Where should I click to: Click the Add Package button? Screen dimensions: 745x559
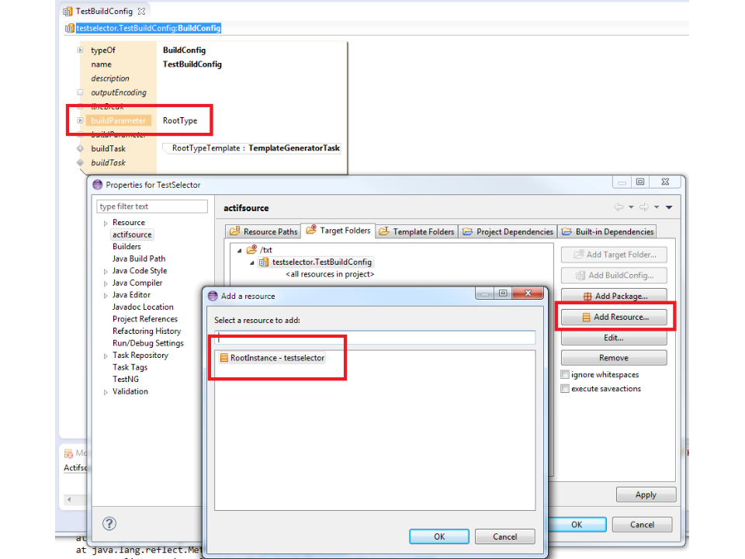614,296
